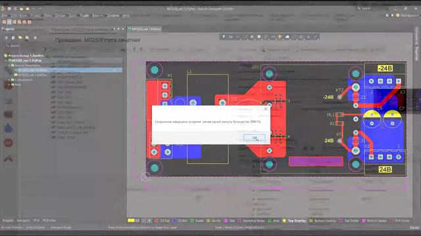
Task: Open the settings gear at top right
Action: tap(387, 16)
